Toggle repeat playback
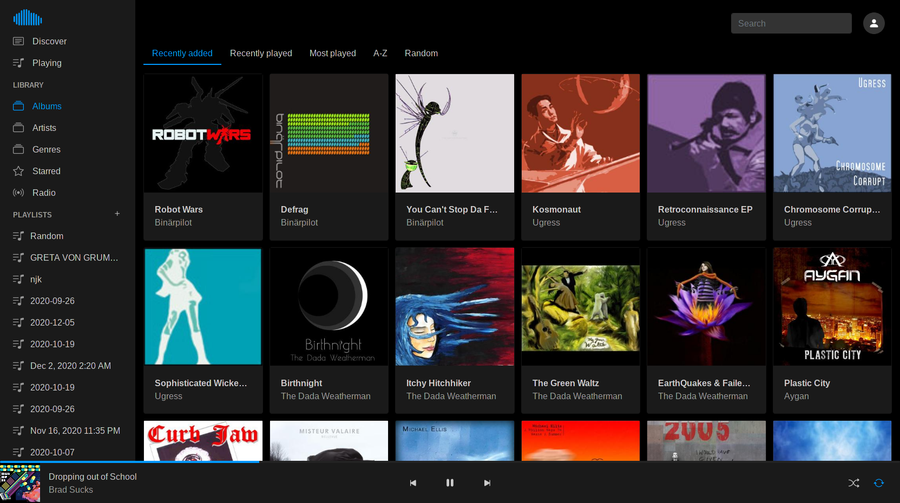Viewport: 900px width, 503px height. tap(879, 483)
